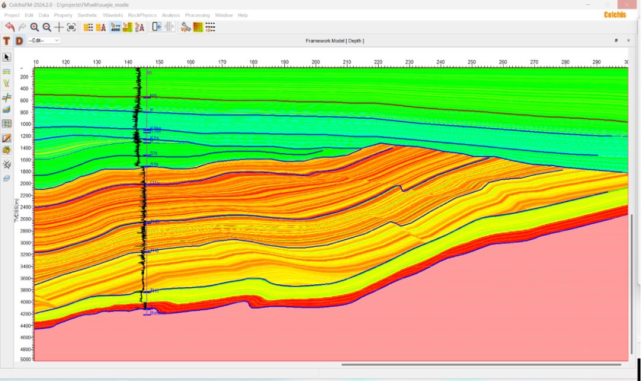Toggle the TD 4000 toolbar button
Screen dimensions: 641x381
pos(115,27)
